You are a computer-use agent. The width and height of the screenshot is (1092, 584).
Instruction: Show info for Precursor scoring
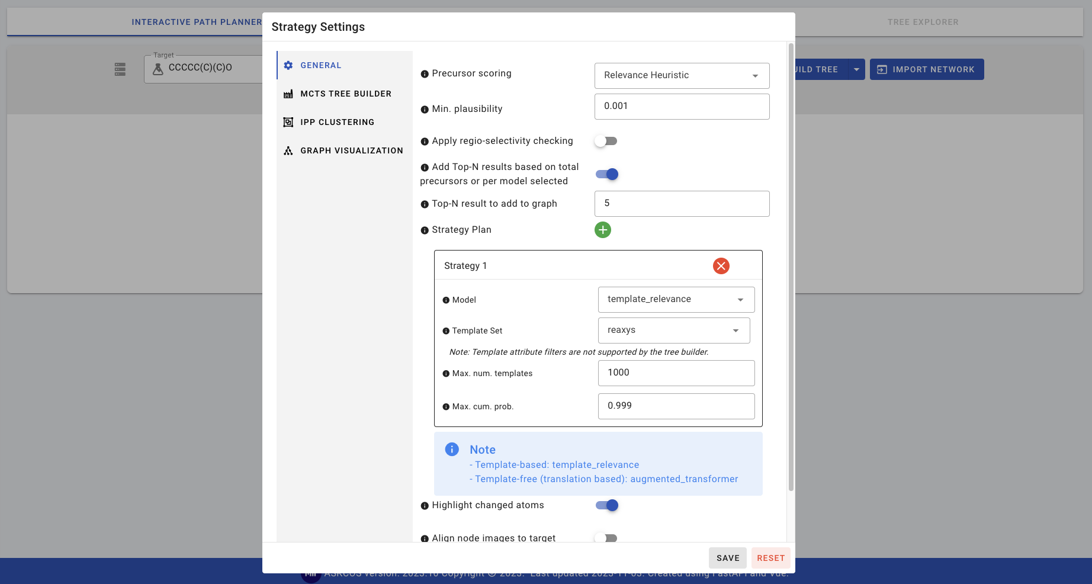[425, 74]
